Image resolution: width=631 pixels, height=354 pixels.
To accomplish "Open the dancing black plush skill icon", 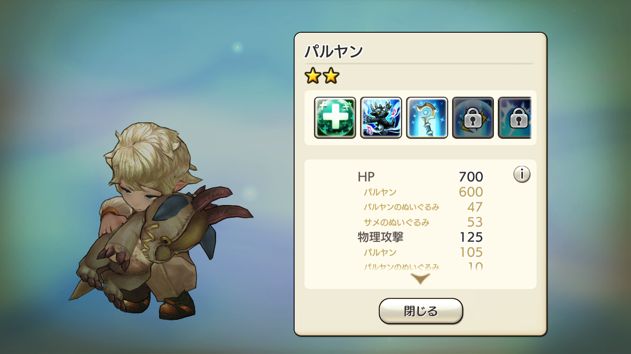I will pyautogui.click(x=381, y=118).
